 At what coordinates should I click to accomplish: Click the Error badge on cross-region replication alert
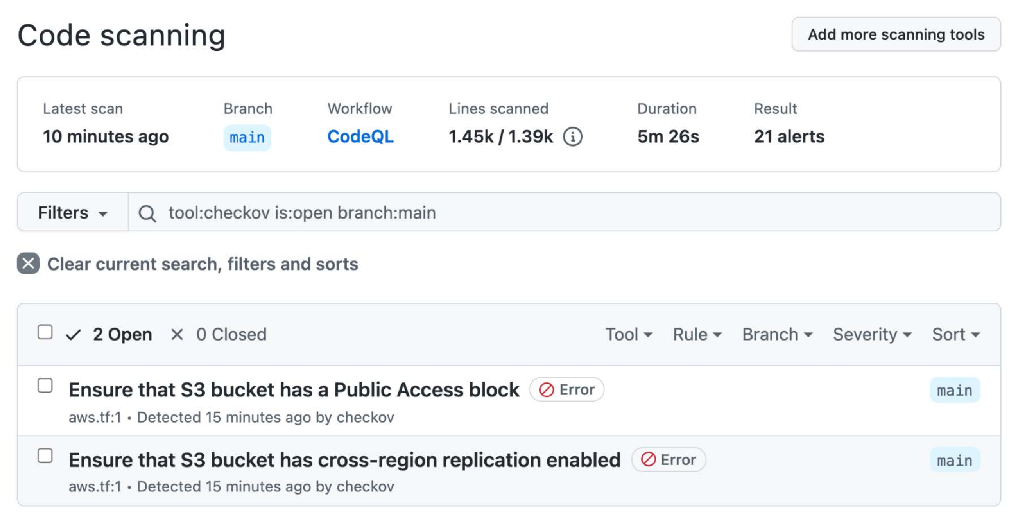[668, 460]
